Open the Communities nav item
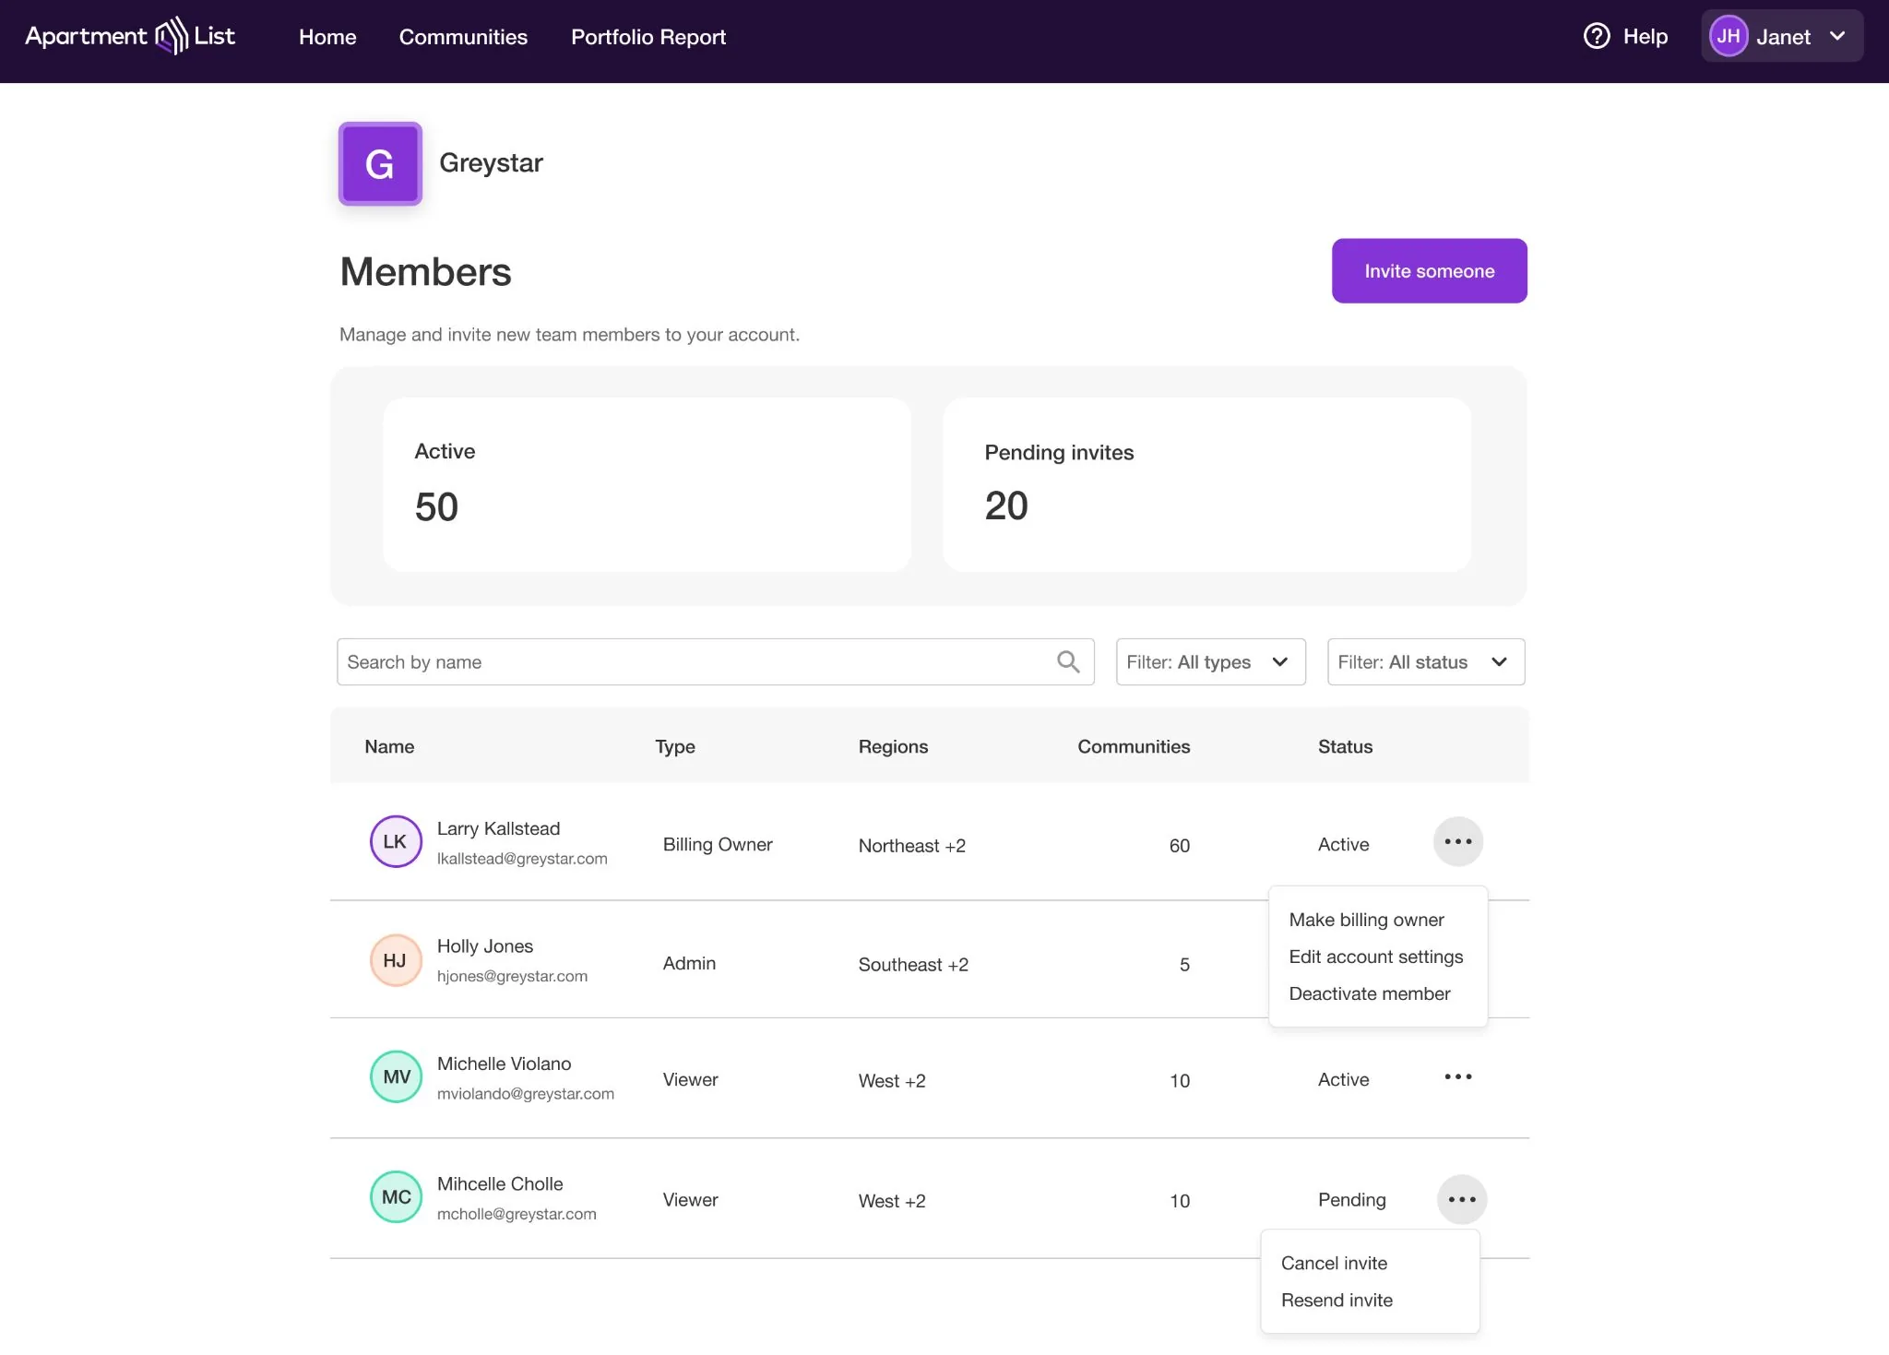The width and height of the screenshot is (1889, 1355). point(463,37)
